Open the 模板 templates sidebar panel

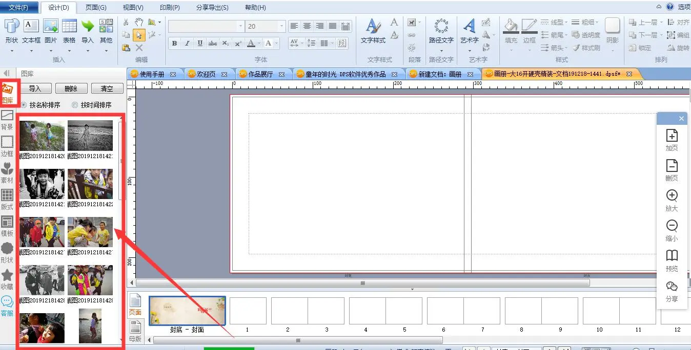click(x=7, y=225)
